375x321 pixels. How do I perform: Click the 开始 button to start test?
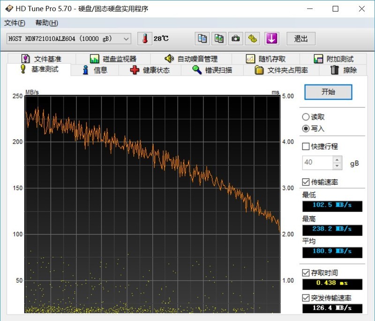pos(328,92)
